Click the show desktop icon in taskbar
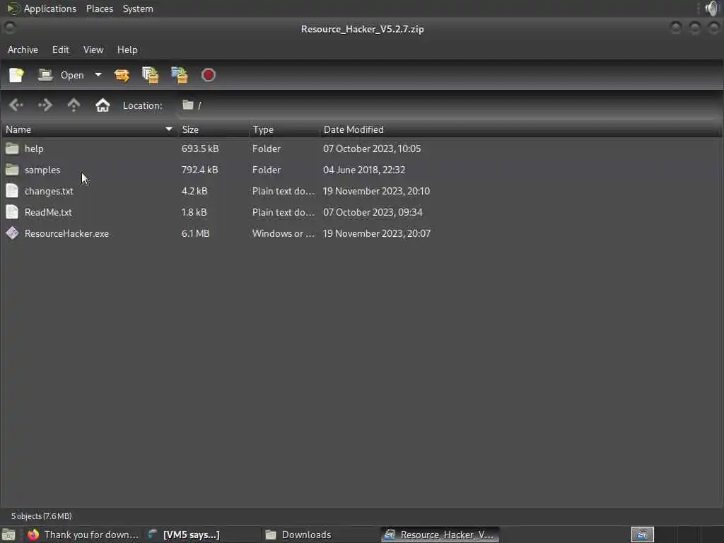The width and height of the screenshot is (724, 543). pos(8,535)
